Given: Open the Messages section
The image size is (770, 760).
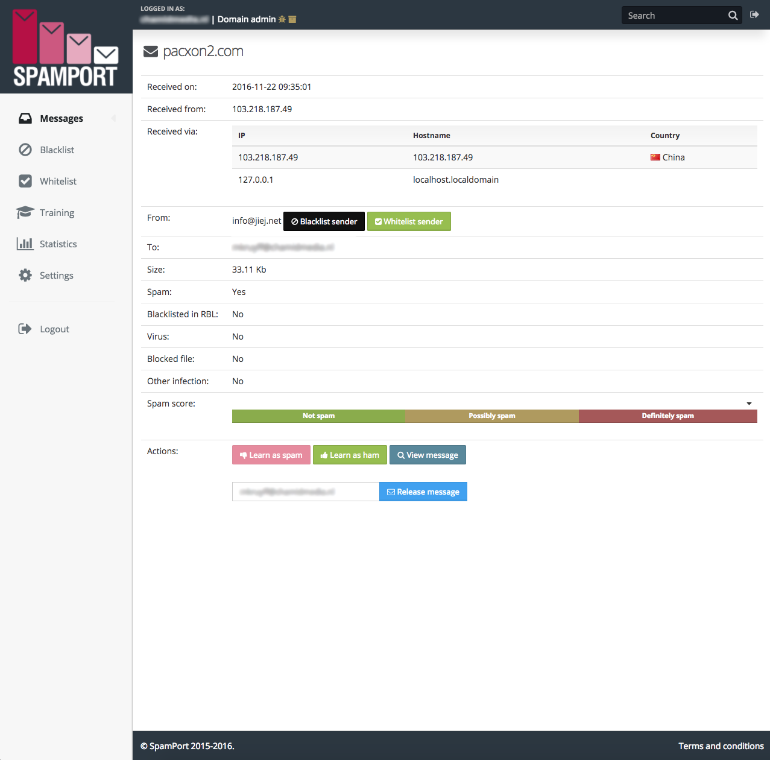Looking at the screenshot, I should (x=61, y=118).
